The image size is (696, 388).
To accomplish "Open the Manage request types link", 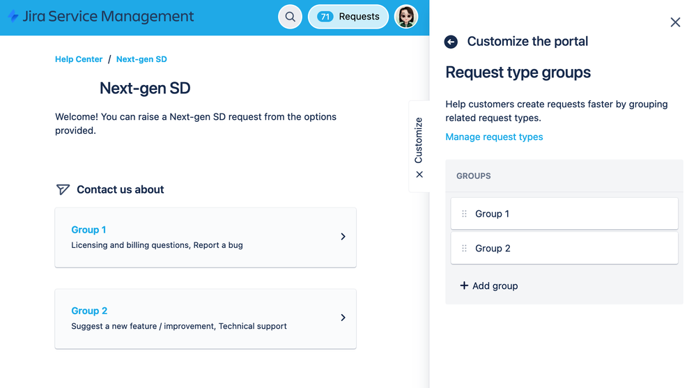I will (x=494, y=137).
